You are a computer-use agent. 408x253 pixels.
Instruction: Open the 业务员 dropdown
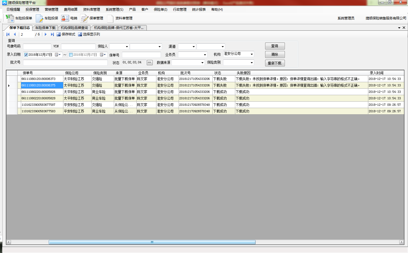tap(205, 55)
